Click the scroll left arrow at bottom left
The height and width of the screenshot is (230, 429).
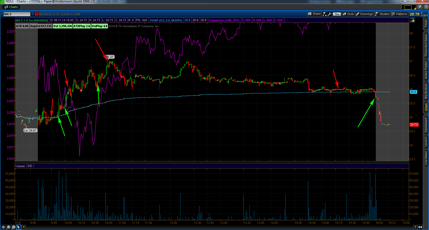24,227
